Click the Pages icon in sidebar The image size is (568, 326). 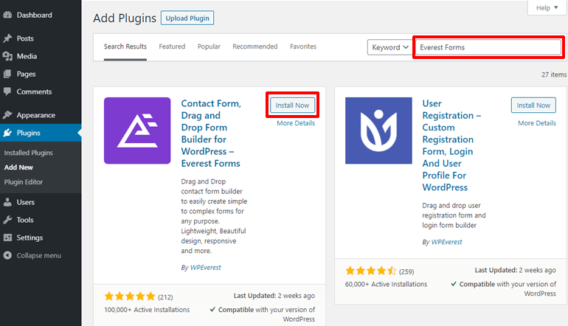click(7, 74)
